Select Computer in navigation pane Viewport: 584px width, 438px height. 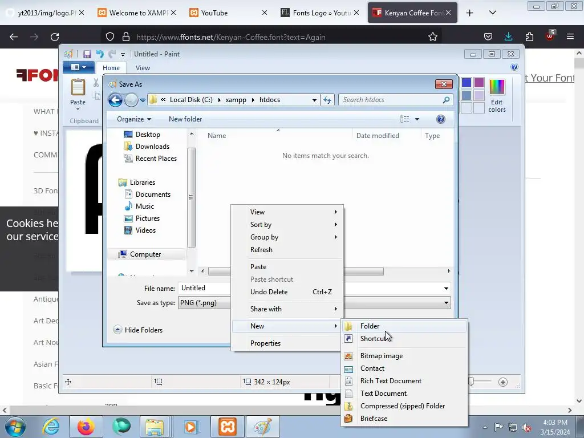(145, 254)
